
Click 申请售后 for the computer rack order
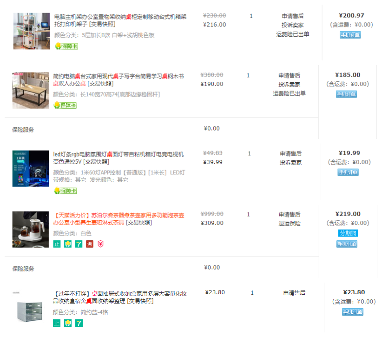coord(292,16)
